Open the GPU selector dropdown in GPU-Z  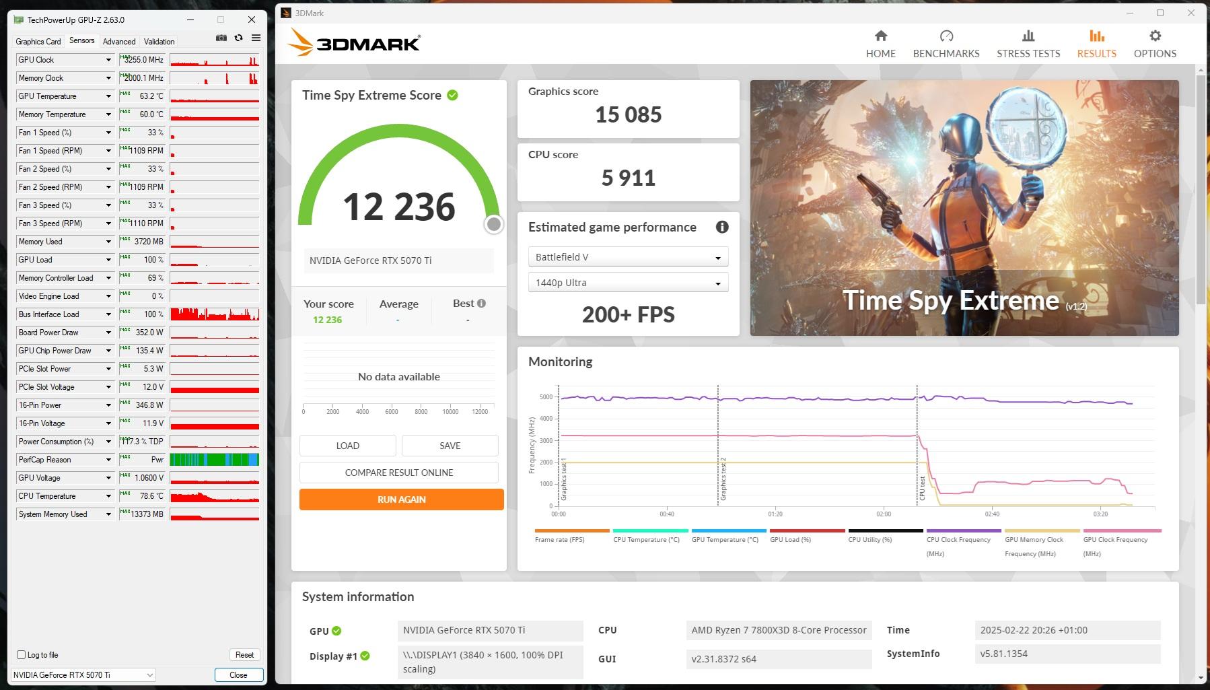83,675
